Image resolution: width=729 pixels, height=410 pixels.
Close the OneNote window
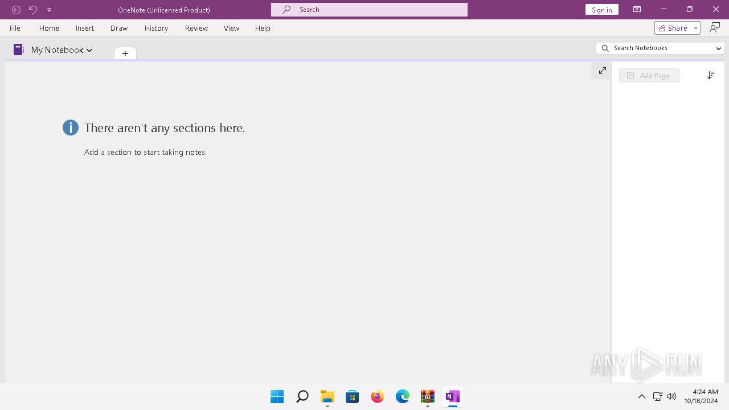(716, 10)
